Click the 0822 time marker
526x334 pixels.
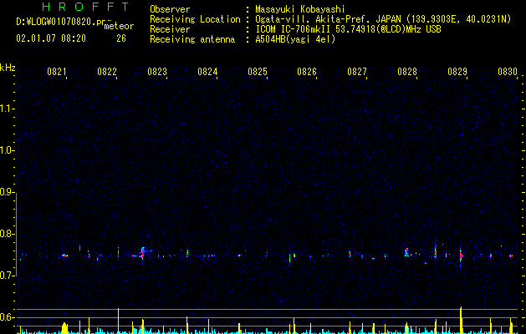pyautogui.click(x=107, y=72)
